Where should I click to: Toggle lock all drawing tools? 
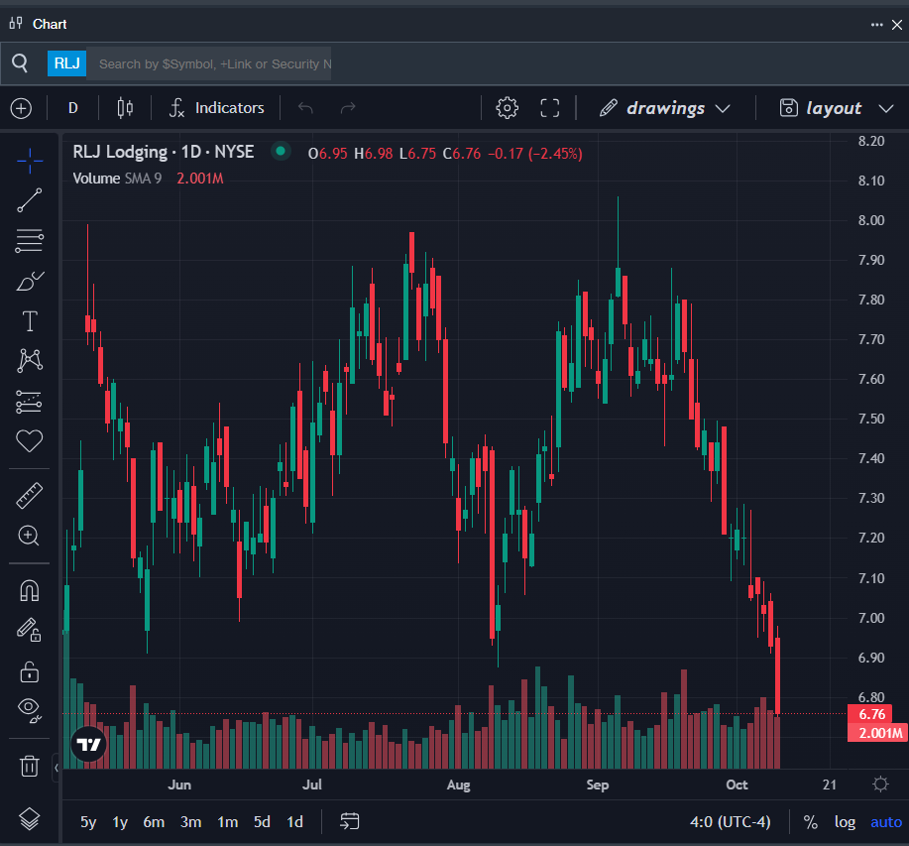(x=29, y=671)
